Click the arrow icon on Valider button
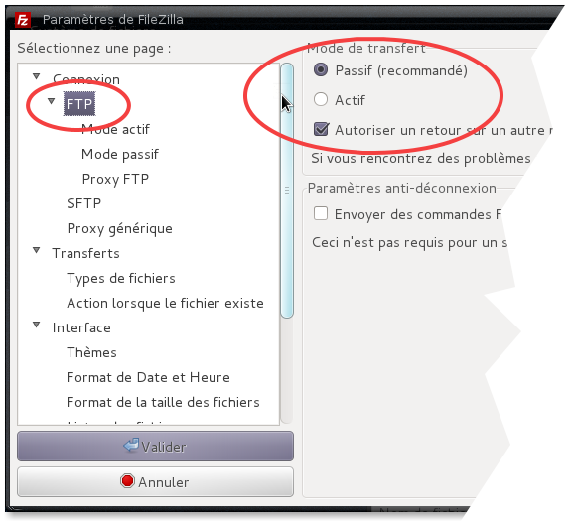Viewport: 571px width, 521px height. 131,446
